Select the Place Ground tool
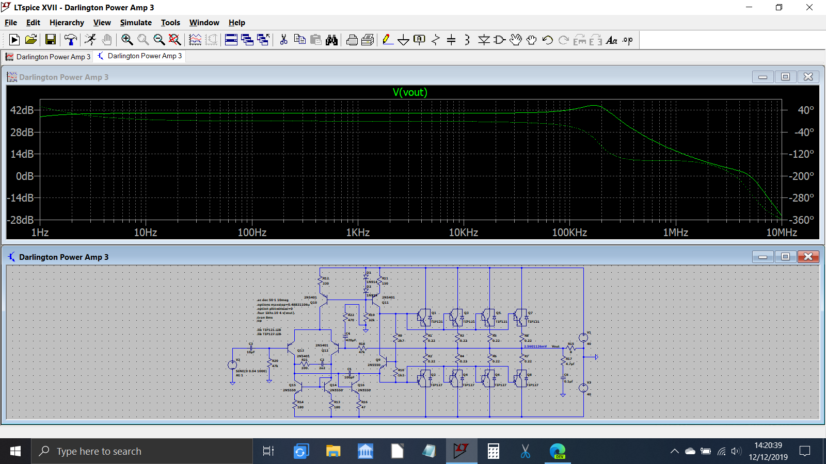The width and height of the screenshot is (826, 464). [404, 40]
